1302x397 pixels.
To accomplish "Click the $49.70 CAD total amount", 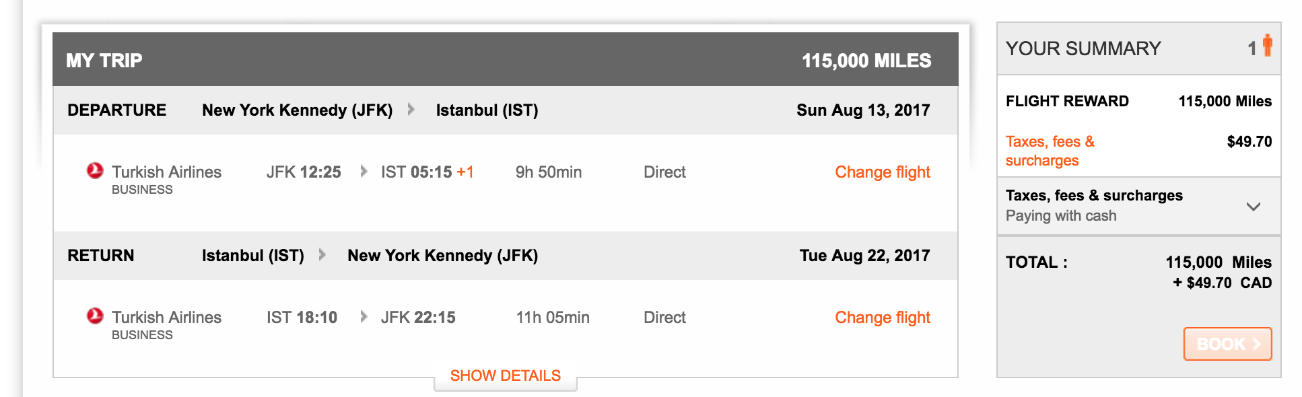I will [1222, 283].
